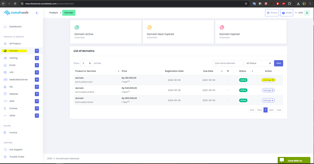This screenshot has width=314, height=164.
Task: Click the Domain Near Expired card icon
Action: 149,27
